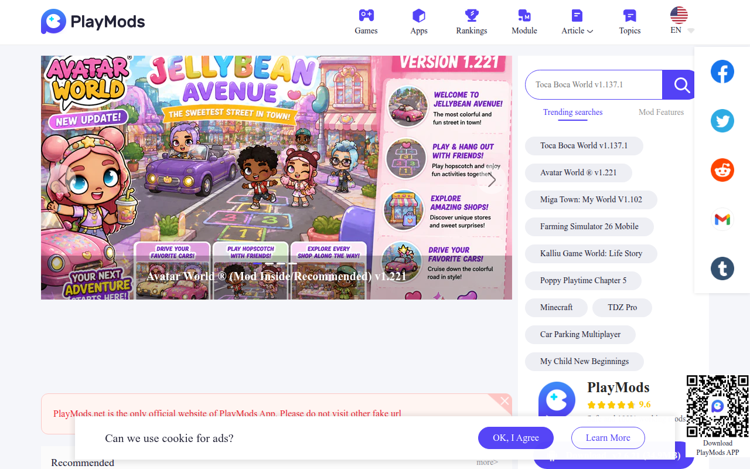Click the PlayMods download QR code
This screenshot has height=469, width=750.
pyautogui.click(x=718, y=406)
